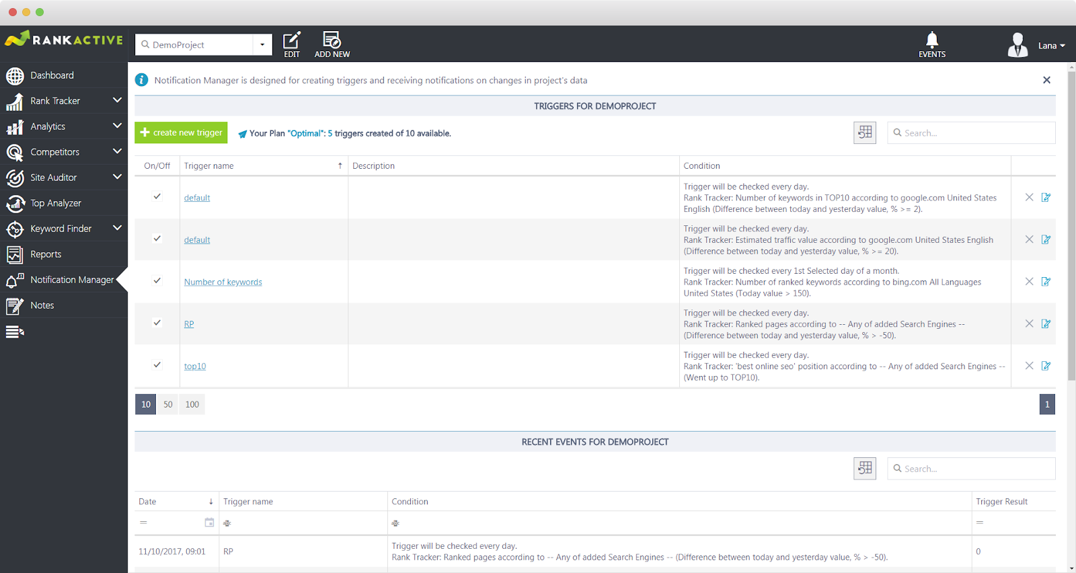Edit the top10 trigger
This screenshot has height=573, width=1076.
click(x=1046, y=366)
